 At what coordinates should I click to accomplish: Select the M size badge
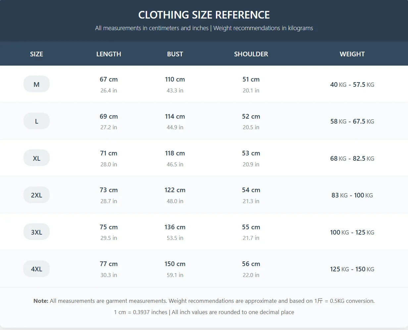[x=36, y=84]
